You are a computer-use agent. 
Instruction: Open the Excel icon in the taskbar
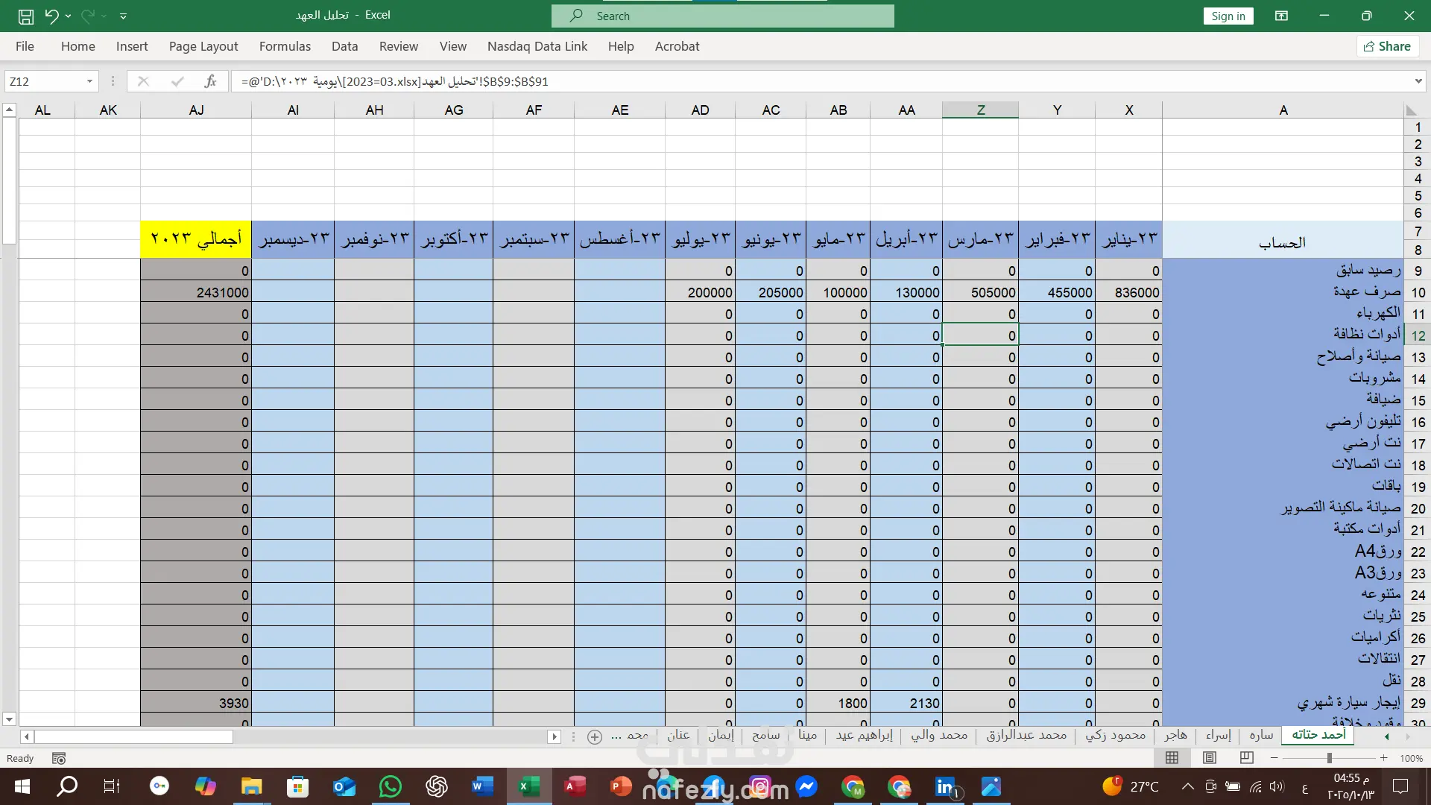click(529, 786)
